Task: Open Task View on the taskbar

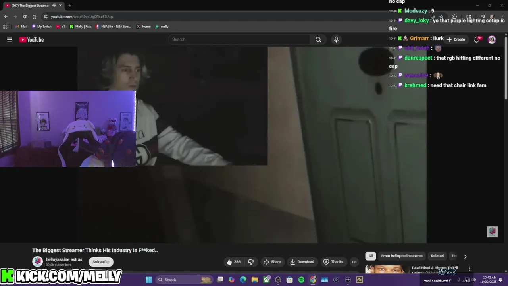Action: (220, 280)
